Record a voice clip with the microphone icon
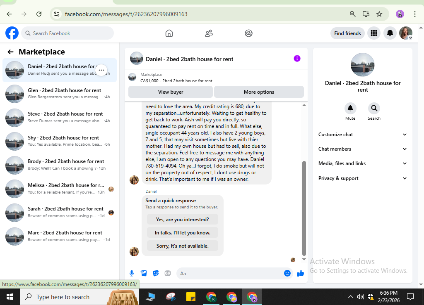This screenshot has height=305, width=424. click(x=132, y=274)
